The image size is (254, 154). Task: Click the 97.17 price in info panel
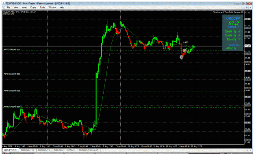point(234,23)
